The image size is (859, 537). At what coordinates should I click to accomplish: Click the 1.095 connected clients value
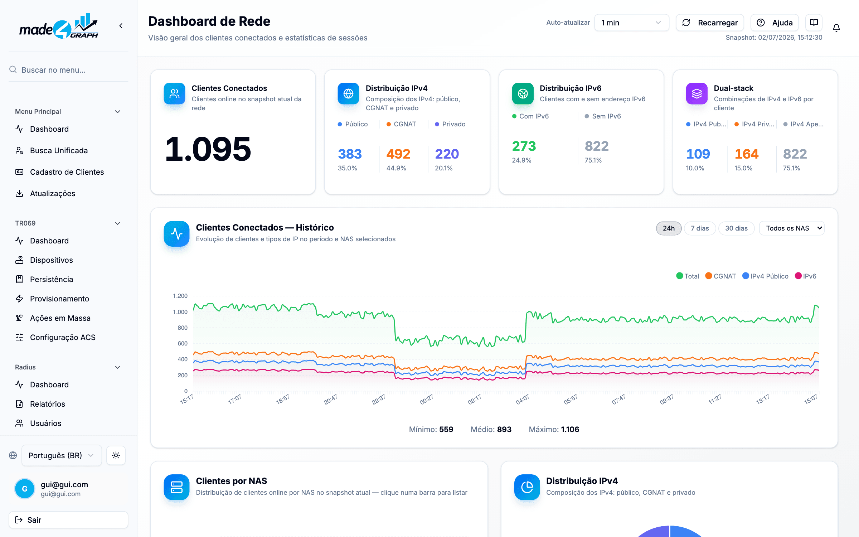point(208,149)
